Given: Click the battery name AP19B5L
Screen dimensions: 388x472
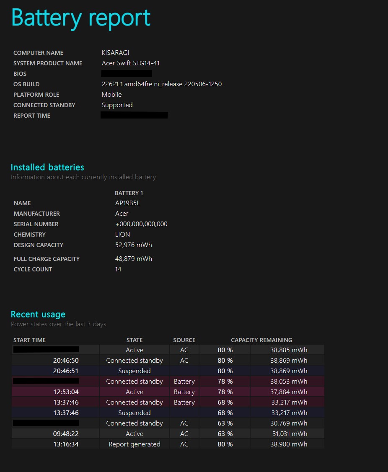Looking at the screenshot, I should (127, 203).
